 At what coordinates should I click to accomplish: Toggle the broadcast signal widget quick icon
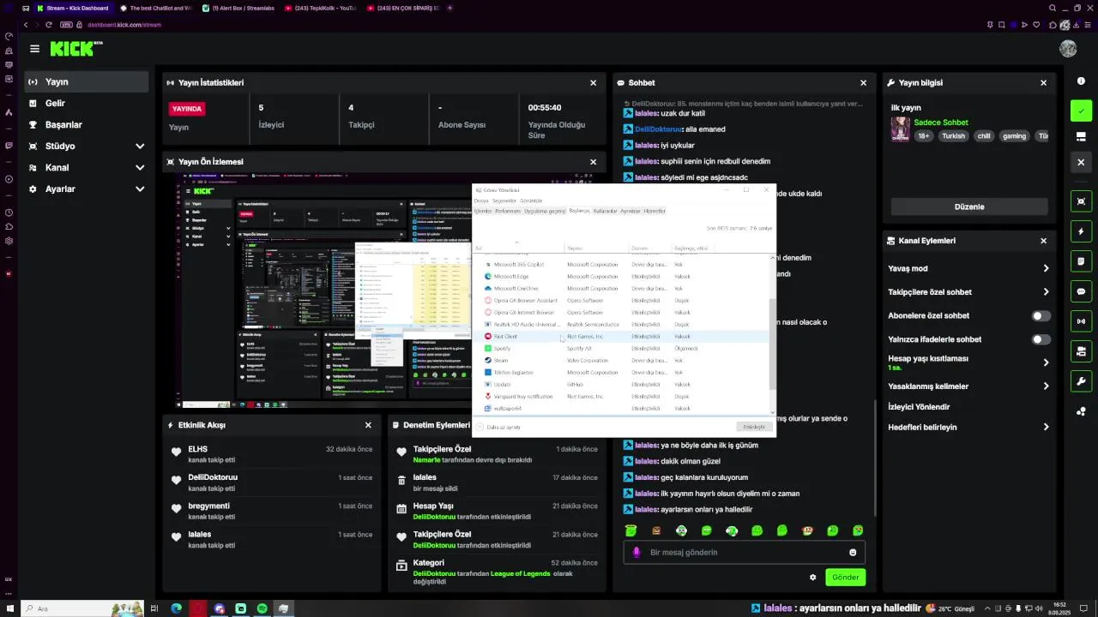(x=1081, y=321)
